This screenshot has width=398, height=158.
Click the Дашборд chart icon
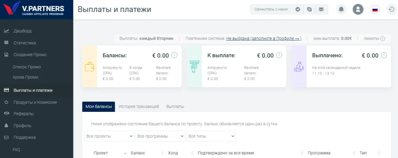7,31
